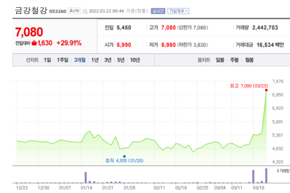Screen dimensions: 290x193
Task: Select the 1일 line chart tab
Action: (x=47, y=60)
